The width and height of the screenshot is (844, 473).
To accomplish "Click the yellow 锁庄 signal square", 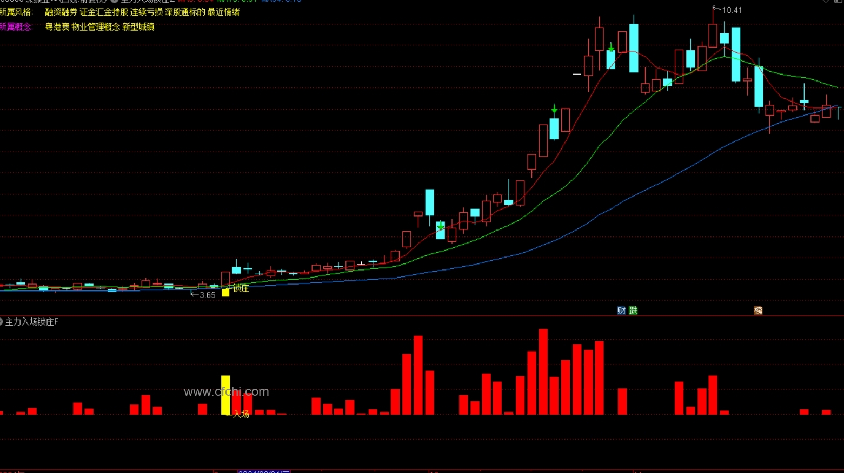I will pyautogui.click(x=225, y=293).
